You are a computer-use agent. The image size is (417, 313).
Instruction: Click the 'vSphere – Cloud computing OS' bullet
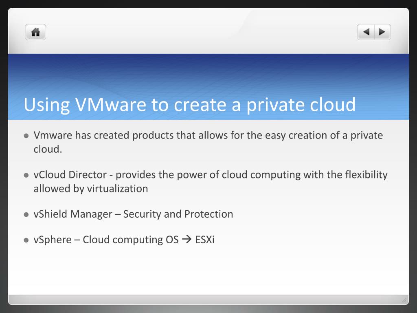[106, 240]
